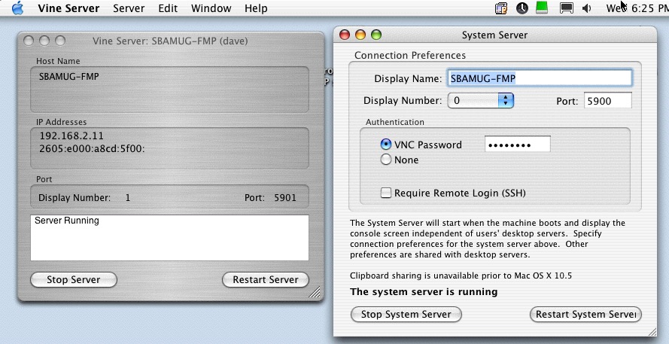Open the Help menu
The height and width of the screenshot is (344, 669).
[x=256, y=8]
